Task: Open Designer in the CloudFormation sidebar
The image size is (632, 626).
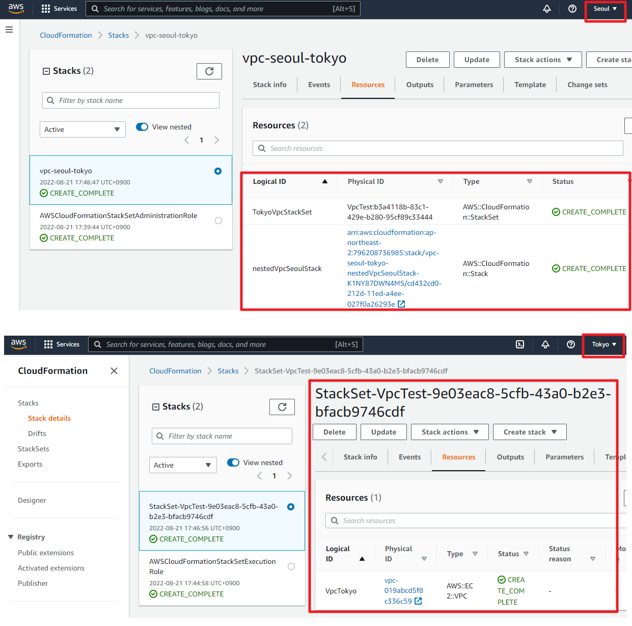Action: click(x=32, y=500)
